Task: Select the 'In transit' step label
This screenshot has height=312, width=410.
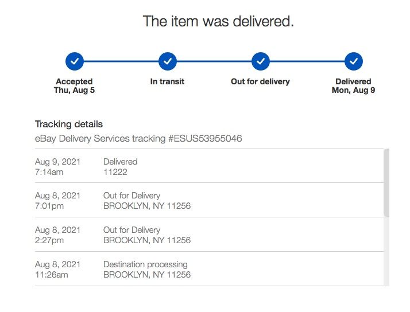Action: pyautogui.click(x=167, y=81)
